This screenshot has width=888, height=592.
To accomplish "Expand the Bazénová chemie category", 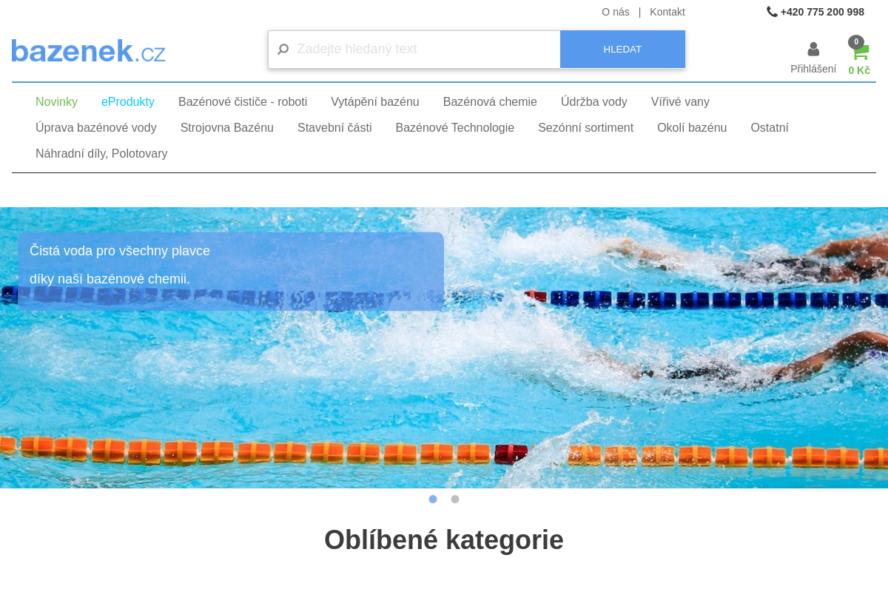I will click(490, 102).
